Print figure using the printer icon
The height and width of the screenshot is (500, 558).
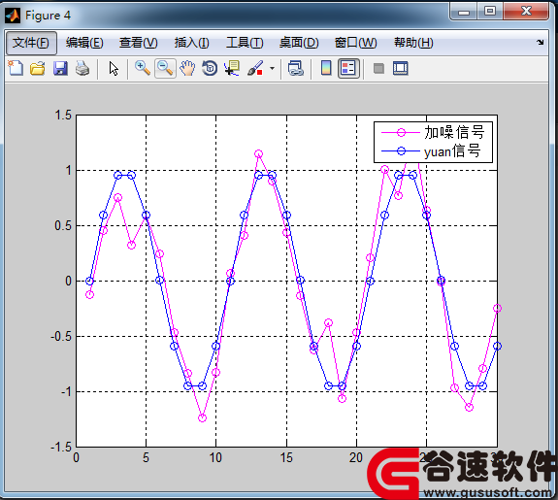pyautogui.click(x=82, y=68)
